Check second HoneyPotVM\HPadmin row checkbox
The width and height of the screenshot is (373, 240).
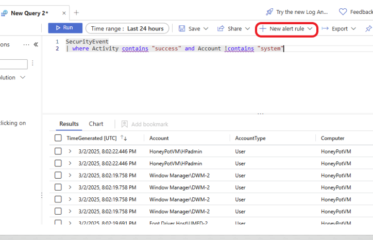pyautogui.click(x=58, y=163)
